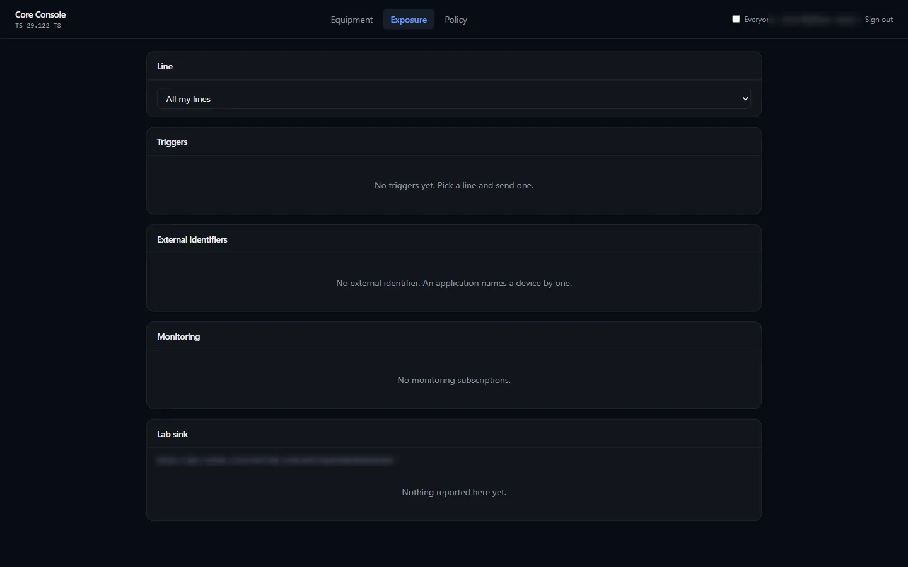The height and width of the screenshot is (567, 908).
Task: Toggle the Everyone checkbox
Action: 736,20
